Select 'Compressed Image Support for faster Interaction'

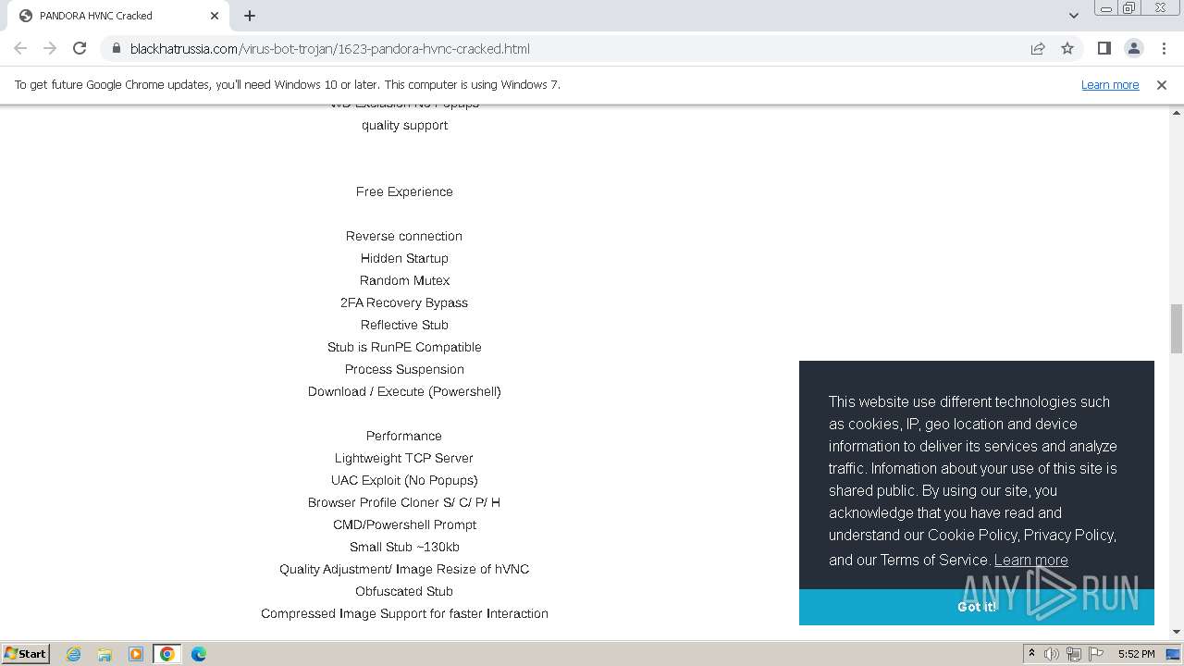click(404, 613)
